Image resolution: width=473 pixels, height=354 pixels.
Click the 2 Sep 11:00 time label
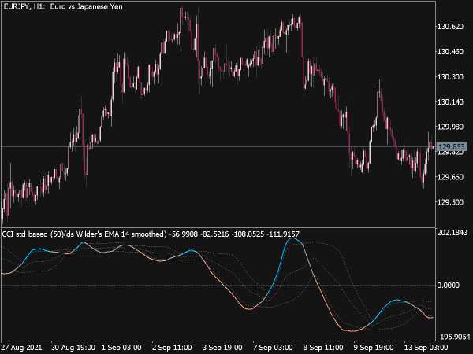(172, 348)
